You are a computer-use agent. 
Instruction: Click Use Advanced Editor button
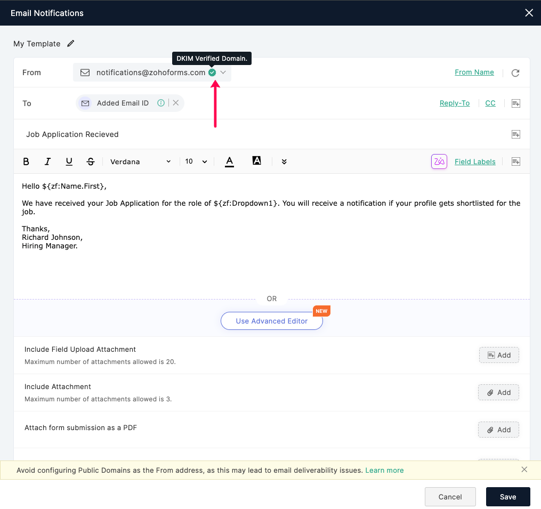tap(271, 321)
